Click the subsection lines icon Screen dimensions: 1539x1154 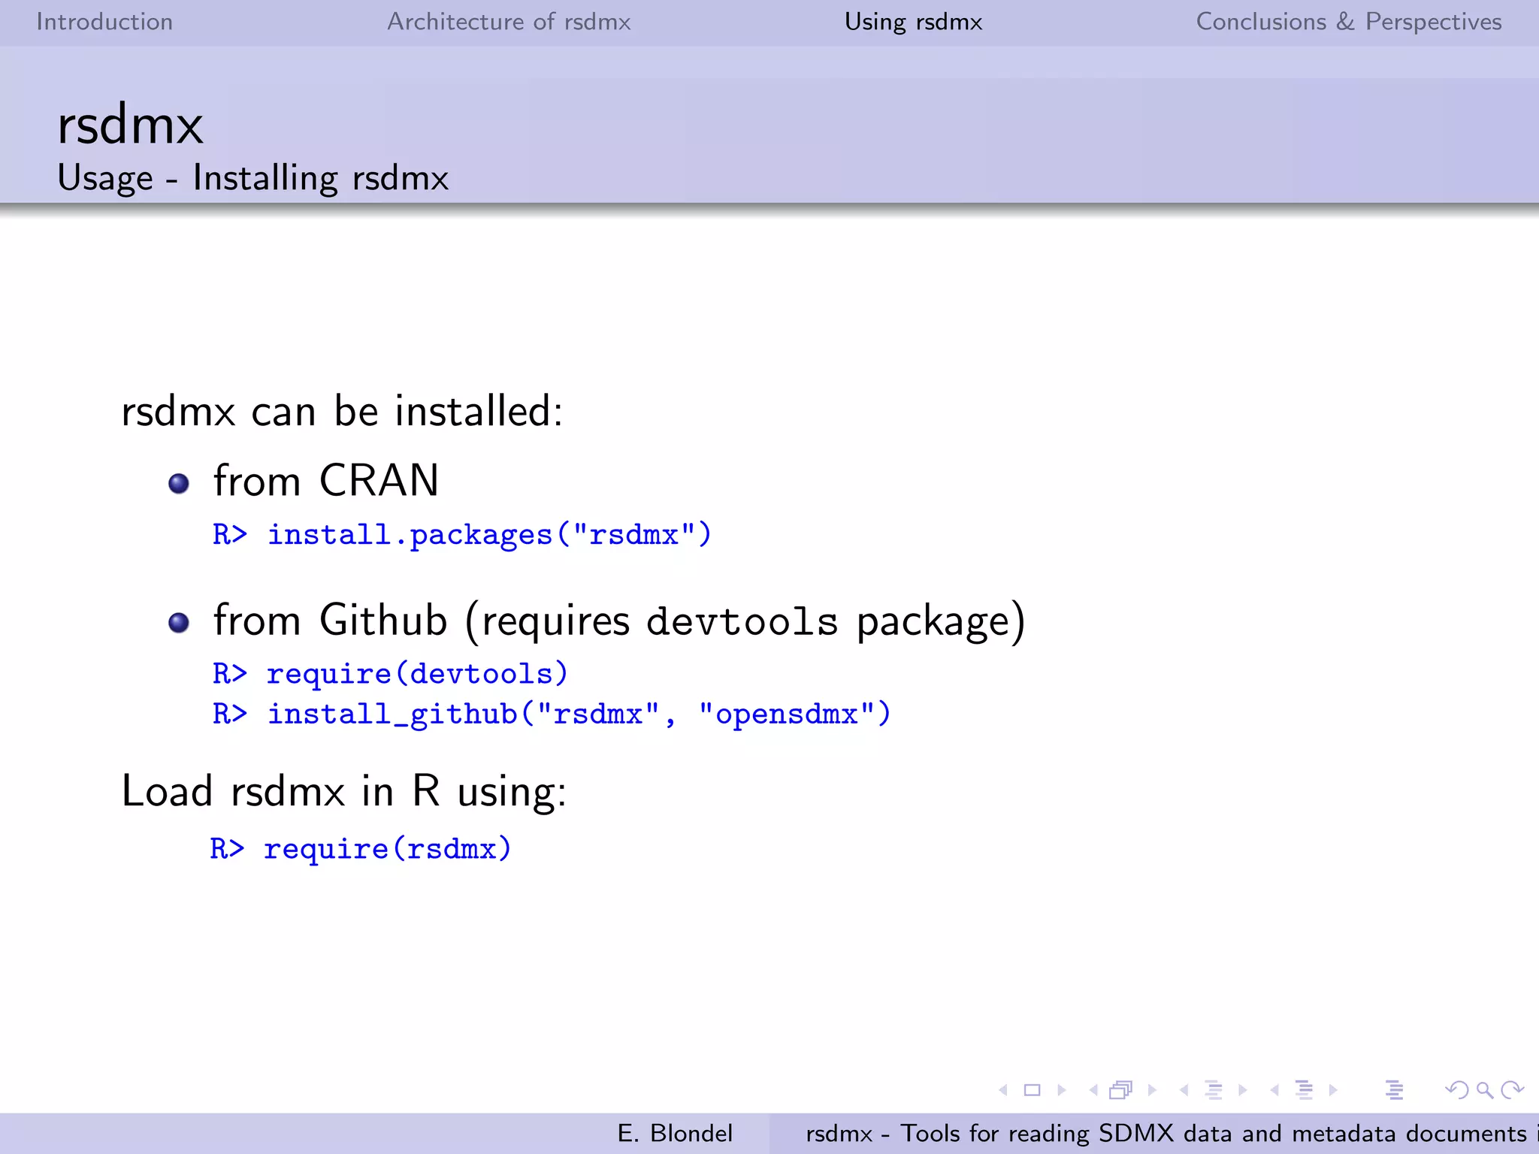coord(1214,1090)
